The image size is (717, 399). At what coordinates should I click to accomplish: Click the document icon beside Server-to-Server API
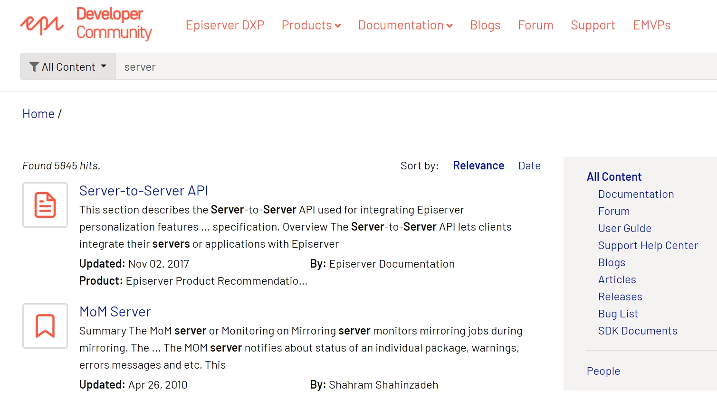pos(45,205)
